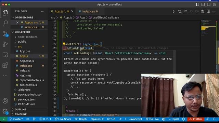Change language mode JavaScript in status bar

133,119
